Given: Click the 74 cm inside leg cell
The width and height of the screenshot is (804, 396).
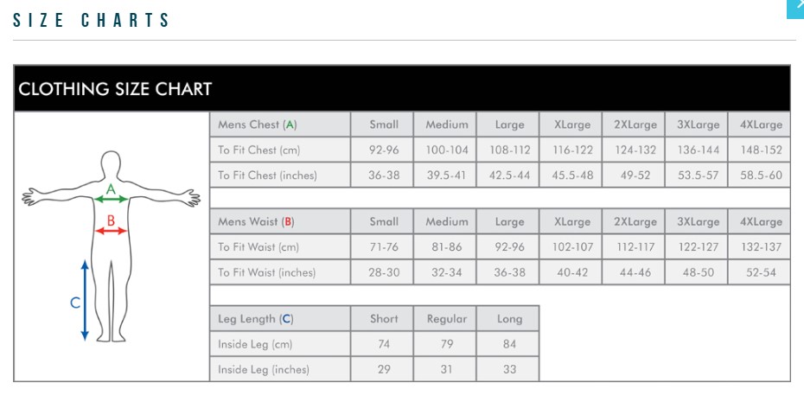Looking at the screenshot, I should click(x=383, y=344).
